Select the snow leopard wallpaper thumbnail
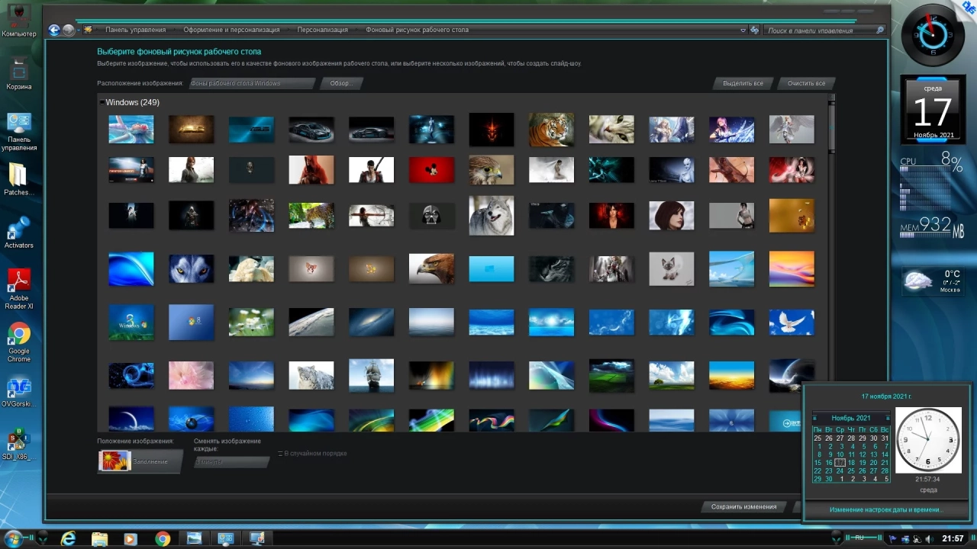Viewport: 977px width, 549px height. click(311, 375)
